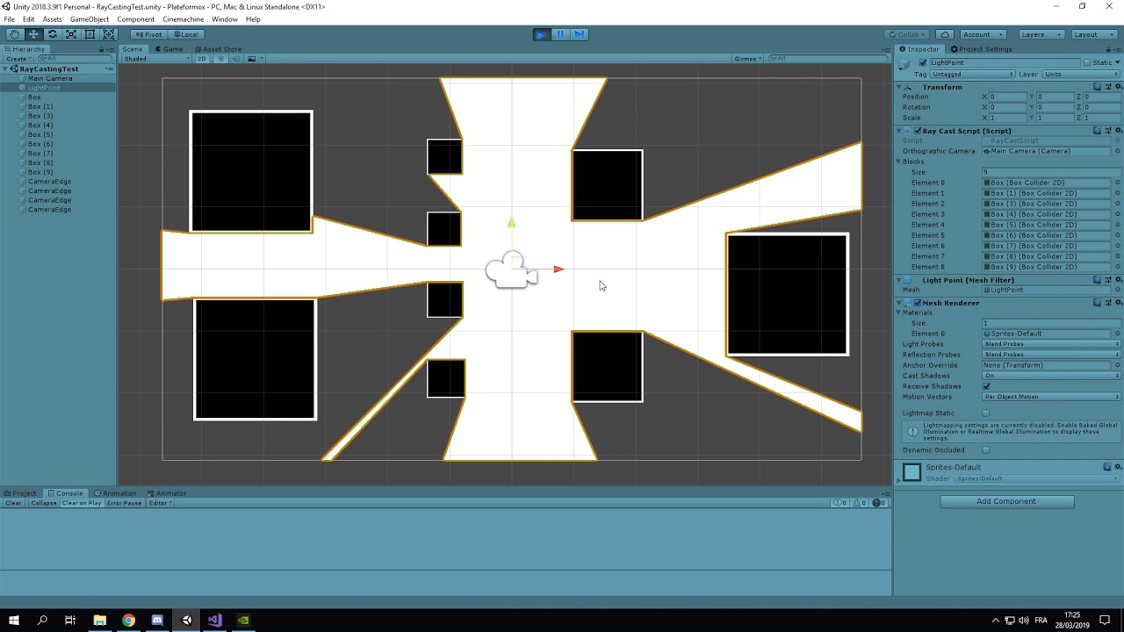This screenshot has height=632, width=1124.
Task: Select the Hand pan tool
Action: click(14, 33)
